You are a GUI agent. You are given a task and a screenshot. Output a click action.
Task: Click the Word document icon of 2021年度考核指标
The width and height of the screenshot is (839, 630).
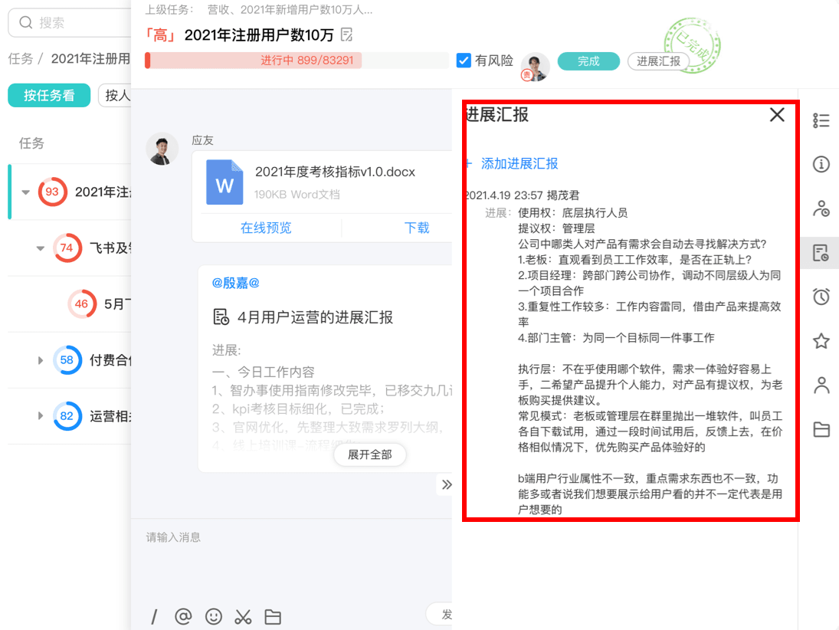(224, 182)
